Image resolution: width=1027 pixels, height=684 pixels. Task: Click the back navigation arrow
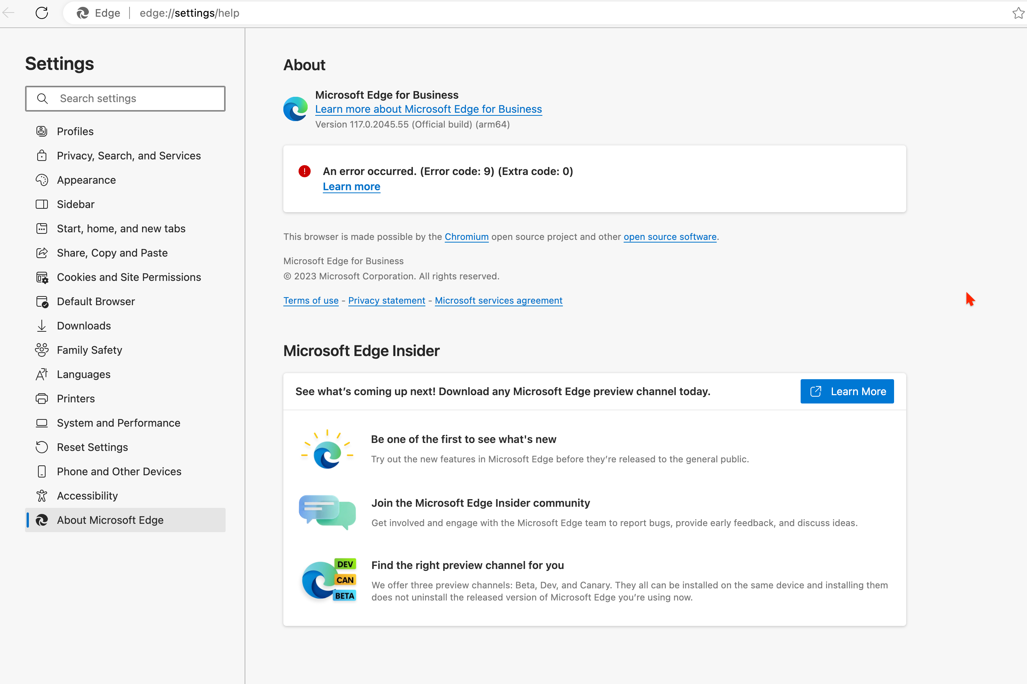9,13
